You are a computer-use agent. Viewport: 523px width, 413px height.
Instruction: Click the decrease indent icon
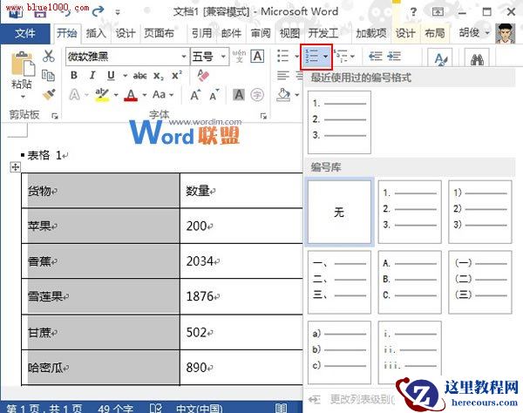375,56
